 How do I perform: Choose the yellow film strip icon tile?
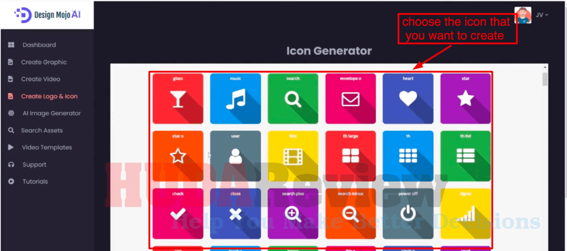click(293, 156)
